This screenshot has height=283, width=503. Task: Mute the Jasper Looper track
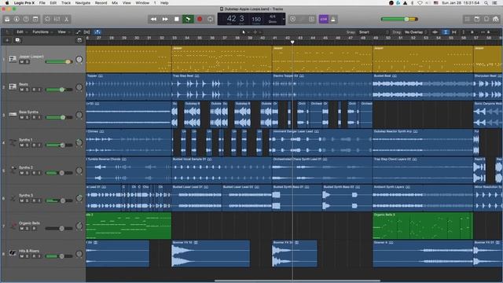[x=21, y=61]
